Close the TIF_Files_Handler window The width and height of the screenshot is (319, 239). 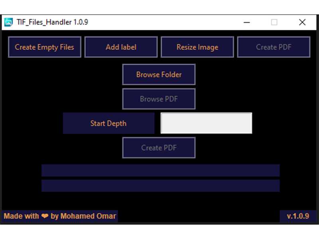pyautogui.click(x=302, y=22)
